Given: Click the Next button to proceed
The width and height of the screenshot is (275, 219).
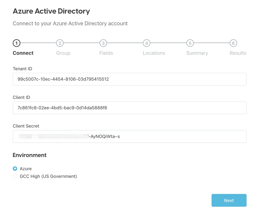Looking at the screenshot, I should click(x=229, y=200).
